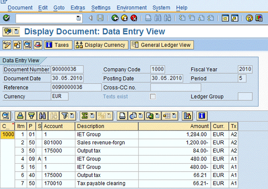
Task: Click the General Ledger View button
Action: click(x=161, y=45)
